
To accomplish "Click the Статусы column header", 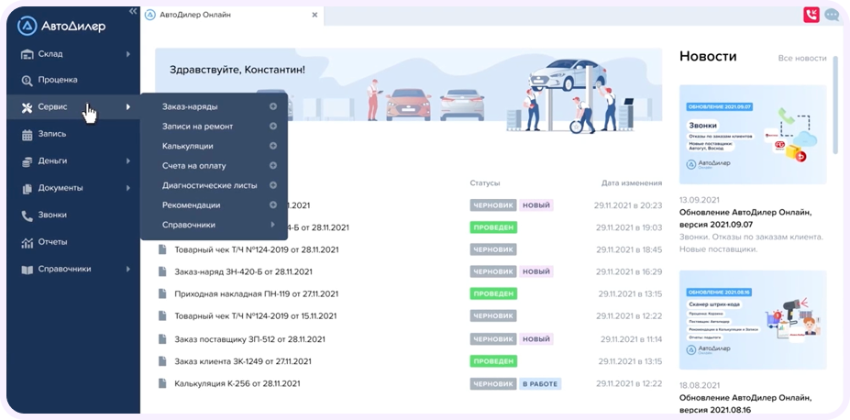I will 485,183.
